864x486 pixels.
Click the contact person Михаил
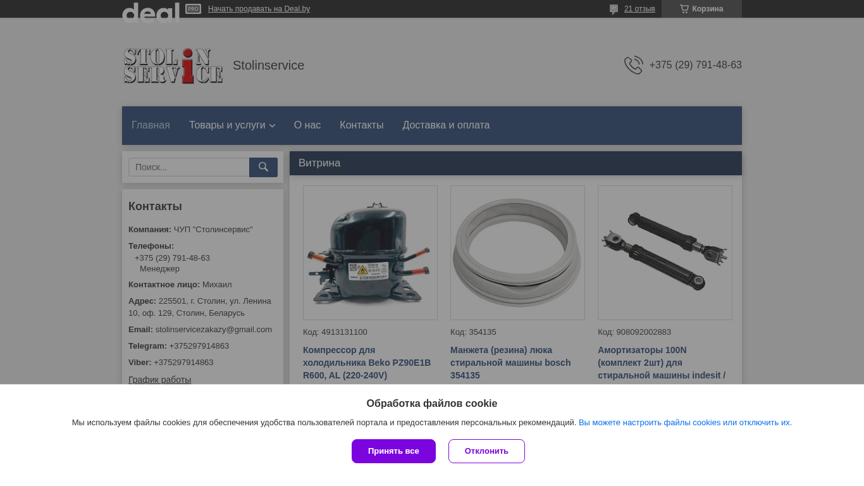click(217, 285)
